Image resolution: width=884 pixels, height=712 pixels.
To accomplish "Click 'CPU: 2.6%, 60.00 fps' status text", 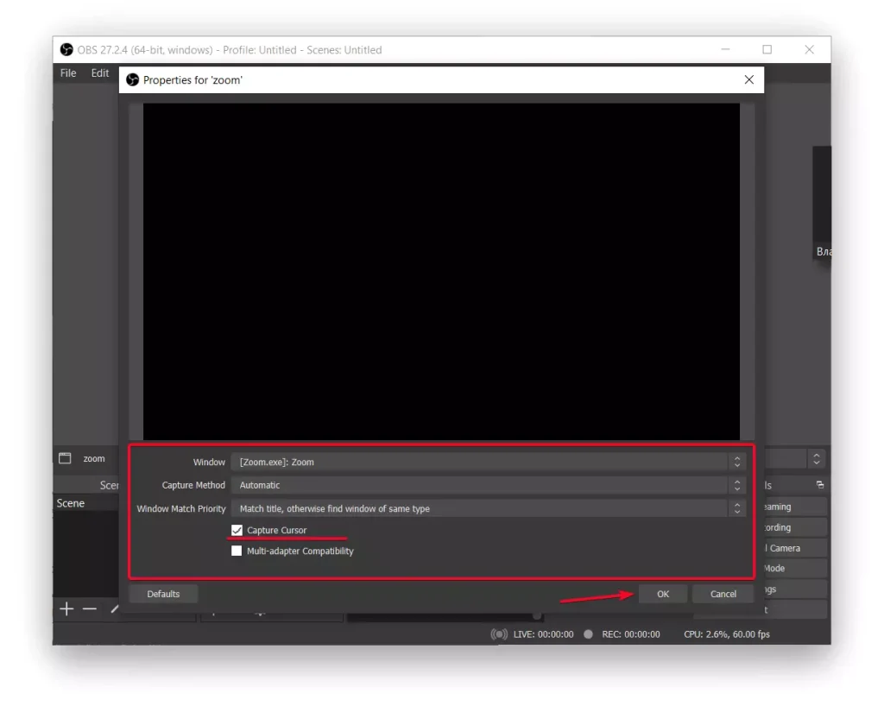I will click(x=727, y=634).
